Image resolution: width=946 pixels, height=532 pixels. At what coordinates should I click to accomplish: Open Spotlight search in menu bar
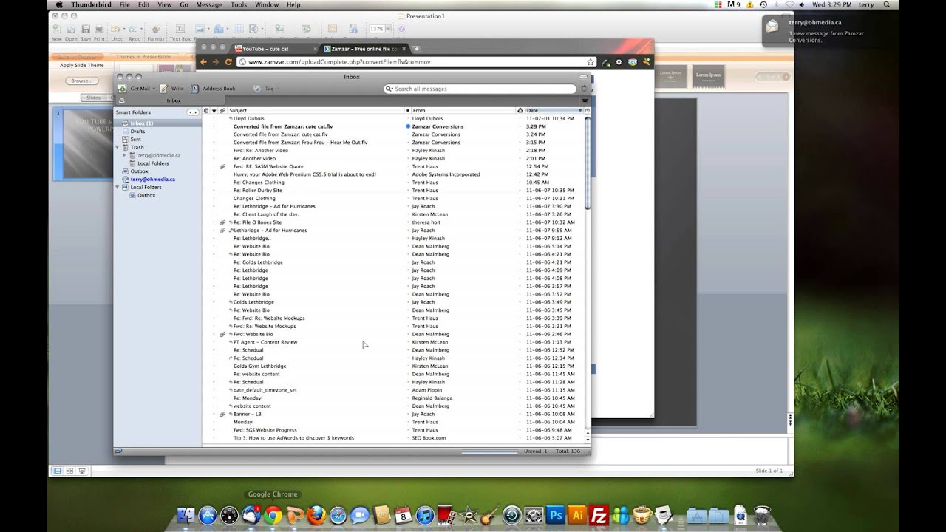coord(887,4)
